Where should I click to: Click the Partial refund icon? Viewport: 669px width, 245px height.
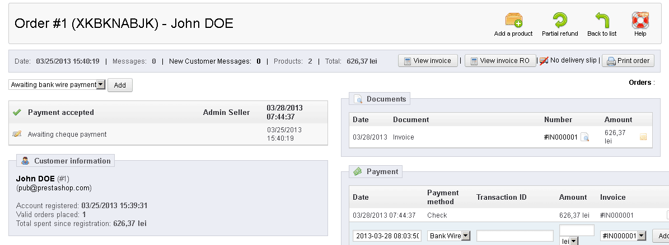pos(559,21)
